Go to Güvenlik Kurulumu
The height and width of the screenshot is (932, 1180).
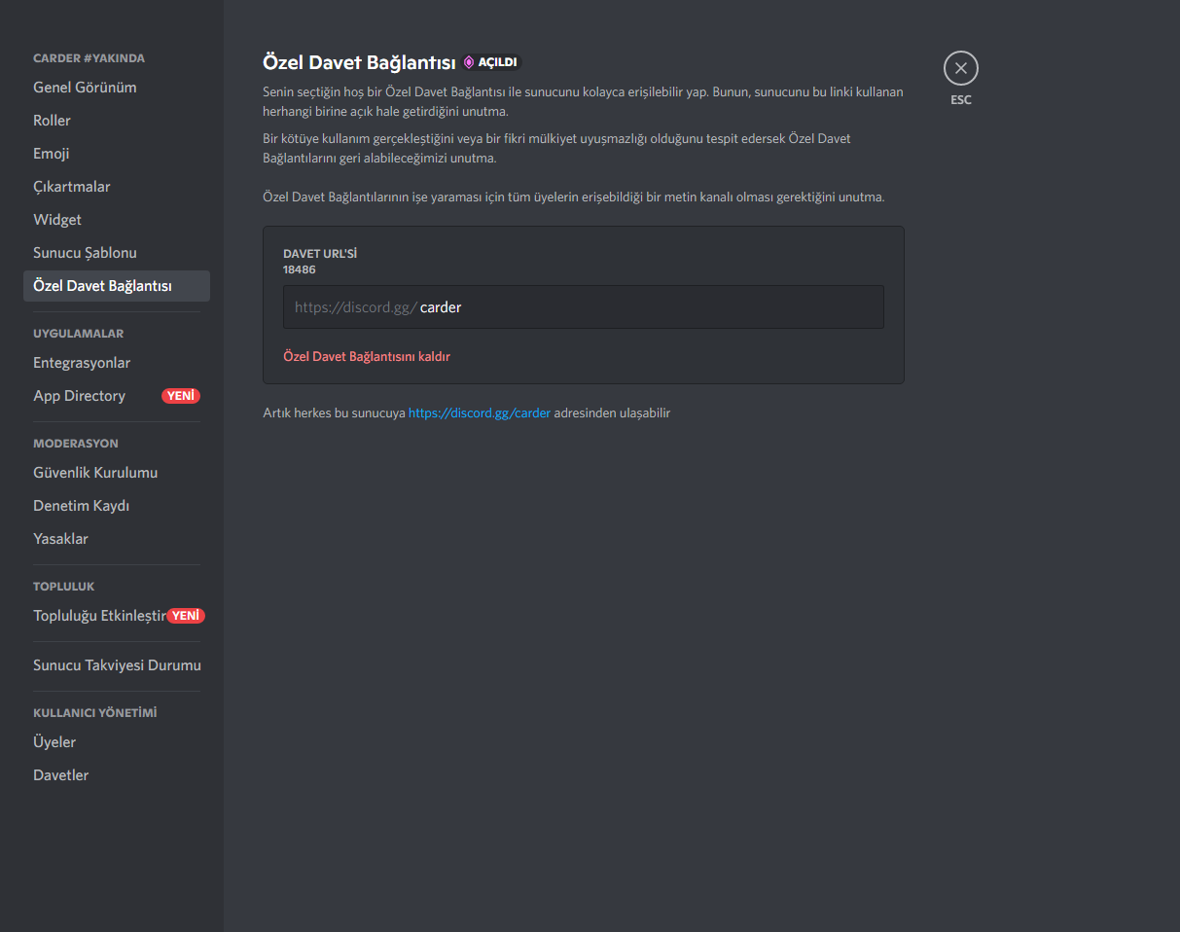[117, 473]
